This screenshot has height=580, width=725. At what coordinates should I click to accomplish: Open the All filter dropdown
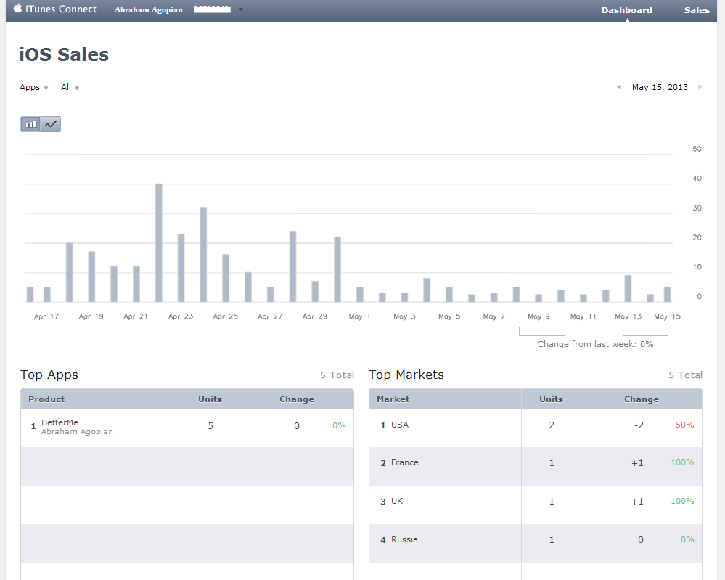(x=70, y=88)
